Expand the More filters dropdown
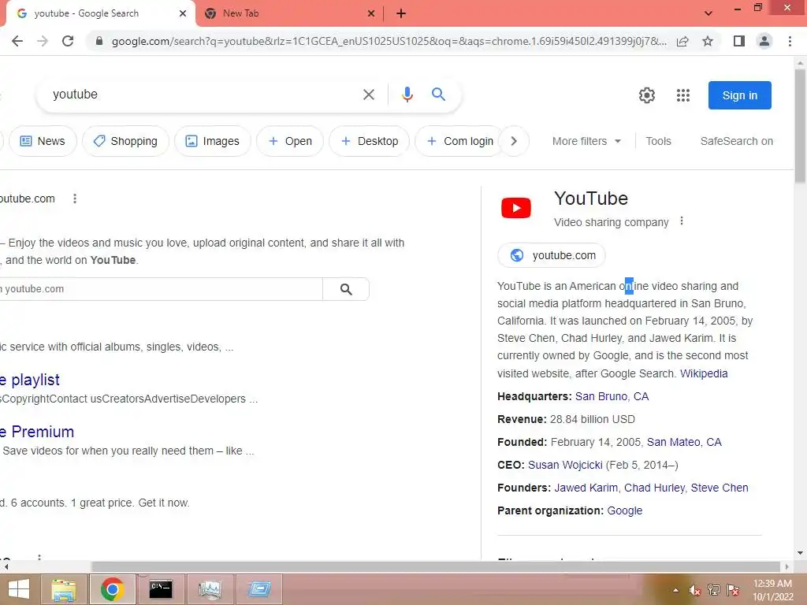807x605 pixels. tap(586, 141)
